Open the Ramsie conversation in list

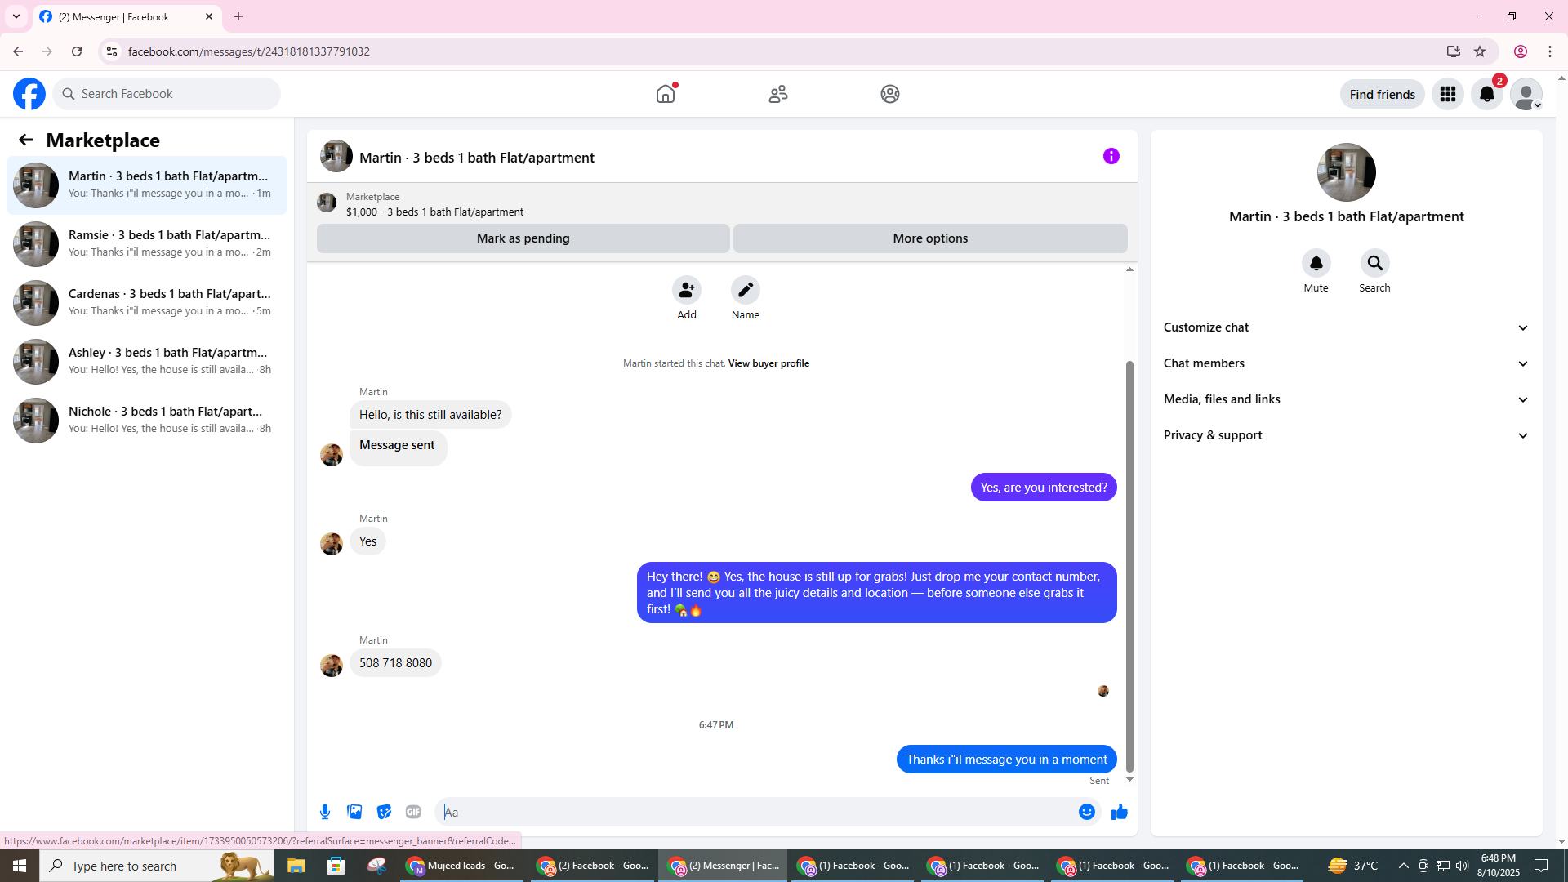(x=147, y=243)
